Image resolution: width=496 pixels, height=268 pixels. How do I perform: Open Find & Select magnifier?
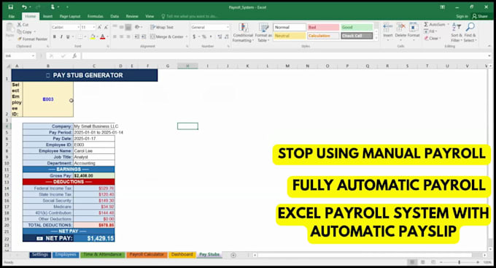click(470, 32)
